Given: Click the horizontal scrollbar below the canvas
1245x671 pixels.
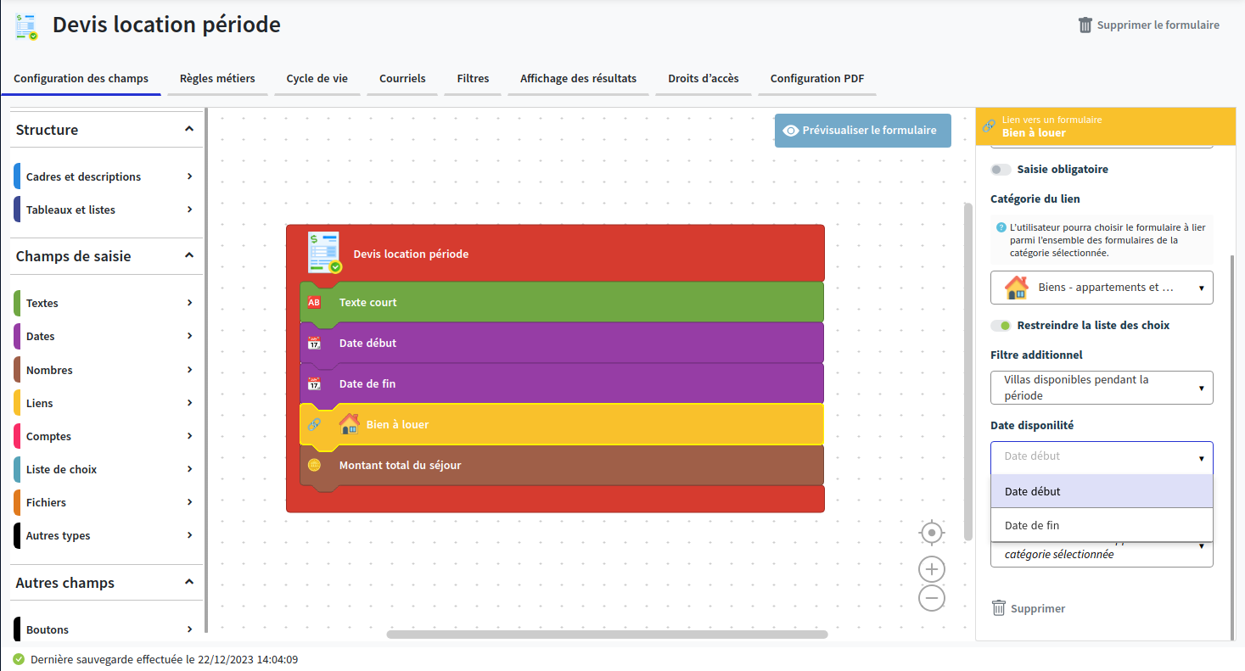Looking at the screenshot, I should point(607,635).
